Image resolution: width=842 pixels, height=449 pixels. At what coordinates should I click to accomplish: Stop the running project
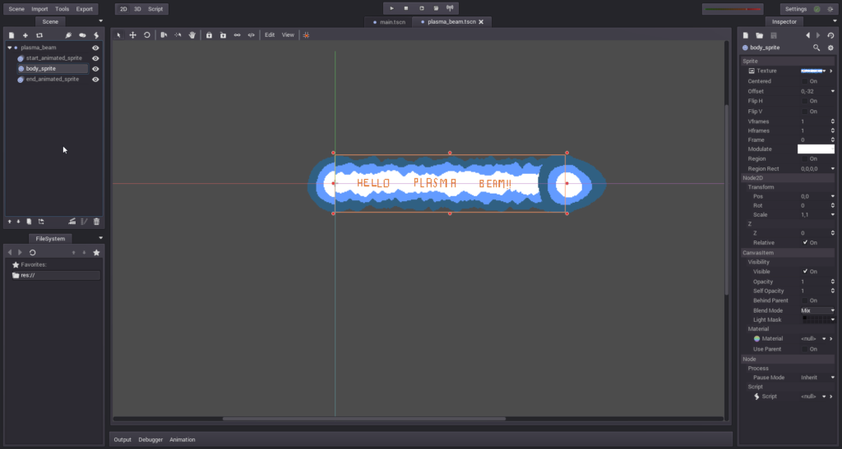tap(406, 8)
